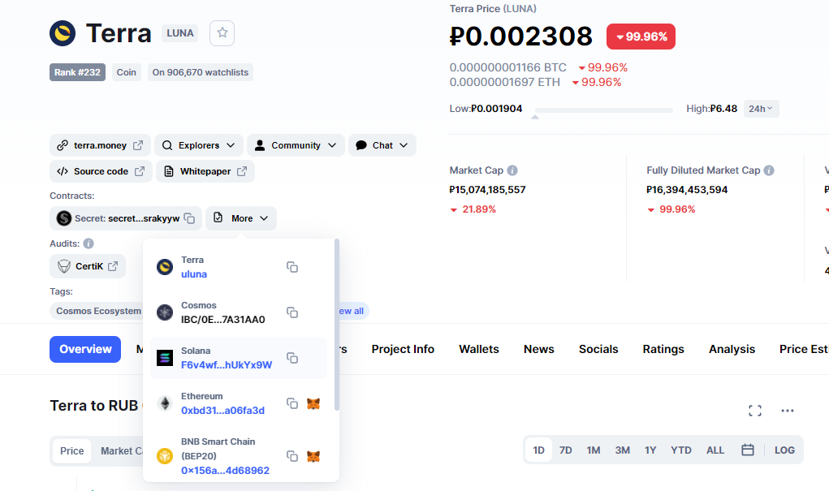Open the uluna contract link
This screenshot has width=829, height=491.
coord(194,274)
